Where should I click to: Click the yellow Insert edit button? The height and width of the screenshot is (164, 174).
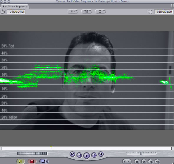pyautogui.click(x=20, y=161)
